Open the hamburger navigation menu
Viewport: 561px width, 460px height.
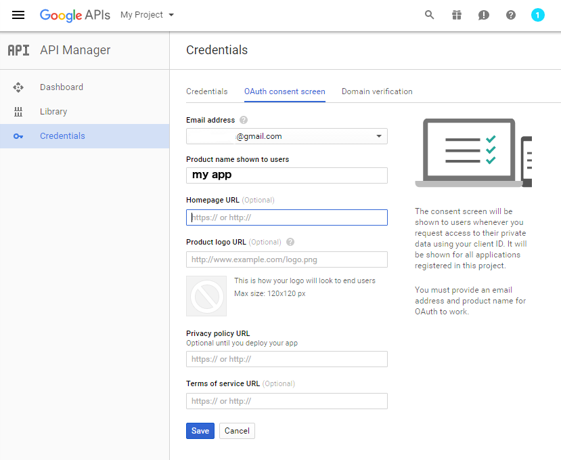[x=18, y=15]
